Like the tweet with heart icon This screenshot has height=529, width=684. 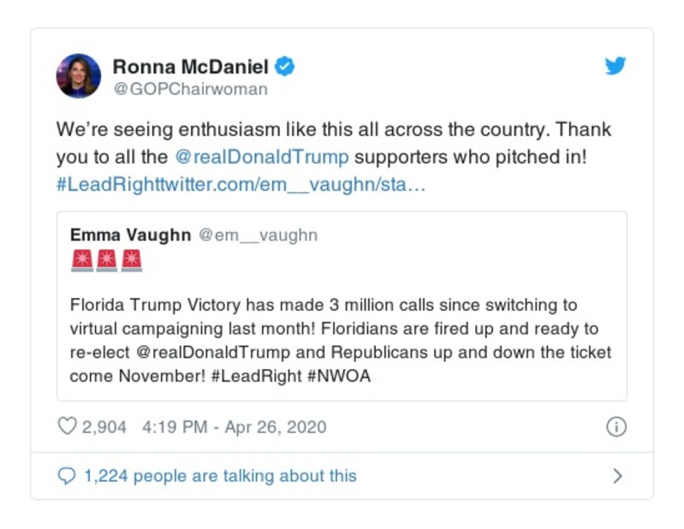(x=67, y=426)
